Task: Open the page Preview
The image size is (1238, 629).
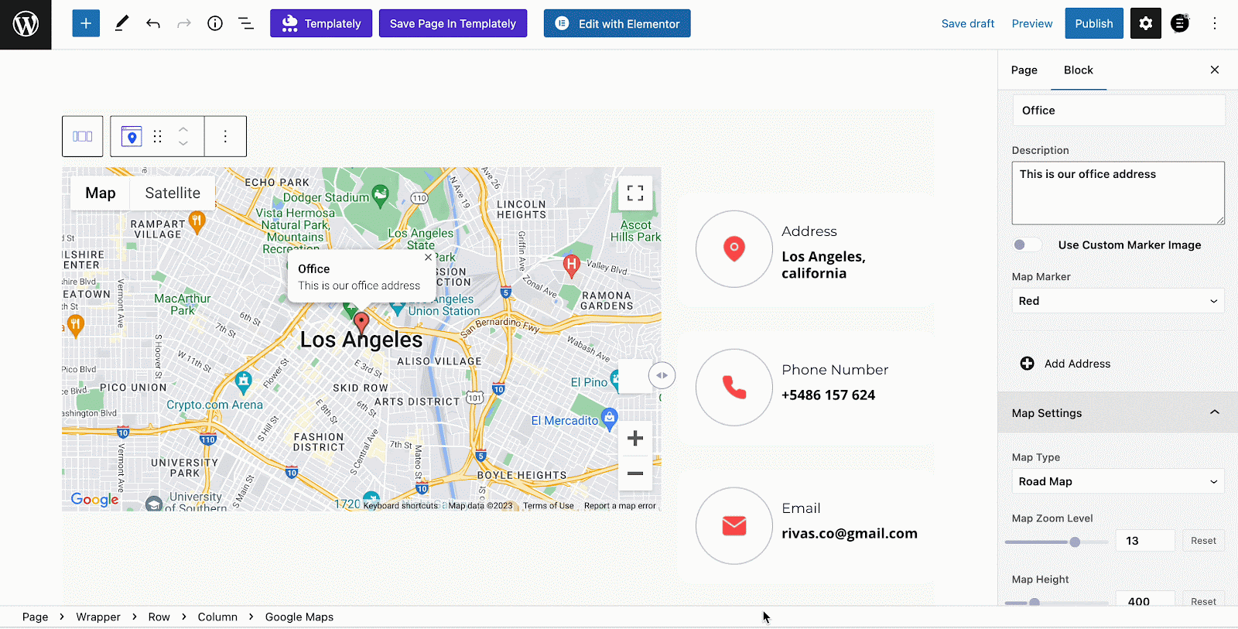Action: (1032, 23)
